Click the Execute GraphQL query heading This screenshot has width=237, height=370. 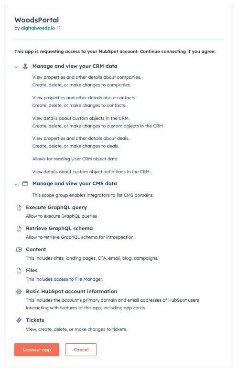(56, 207)
